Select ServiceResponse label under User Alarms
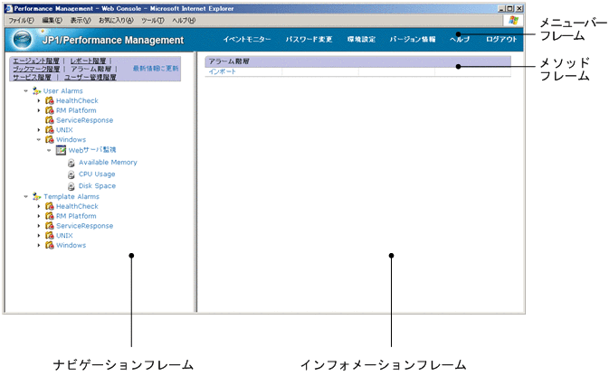609x376 pixels. coord(85,120)
